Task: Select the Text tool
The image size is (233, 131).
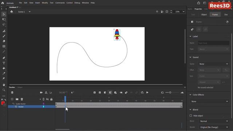Action: [4, 63]
